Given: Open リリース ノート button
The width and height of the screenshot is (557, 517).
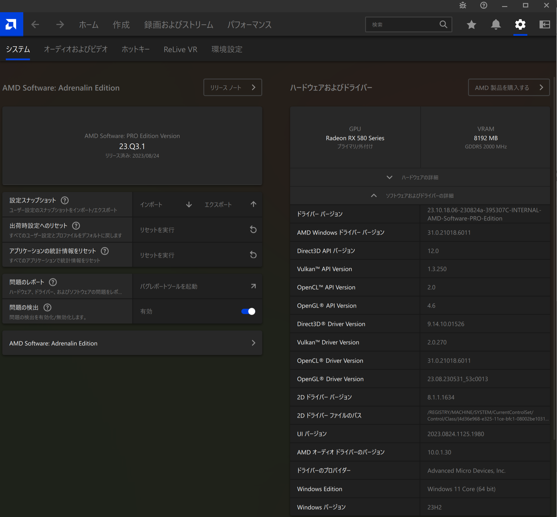Looking at the screenshot, I should pyautogui.click(x=233, y=87).
